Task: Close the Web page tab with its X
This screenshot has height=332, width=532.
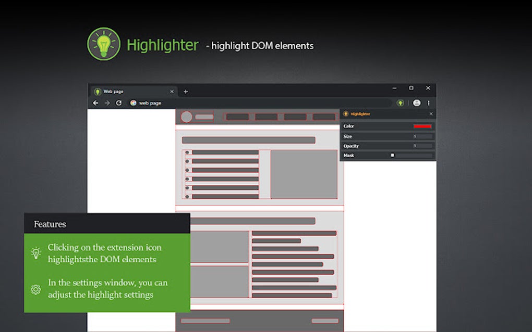Action: (x=172, y=91)
